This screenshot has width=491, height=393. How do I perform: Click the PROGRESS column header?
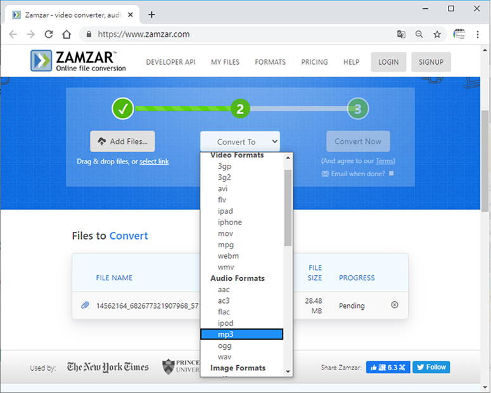point(357,278)
